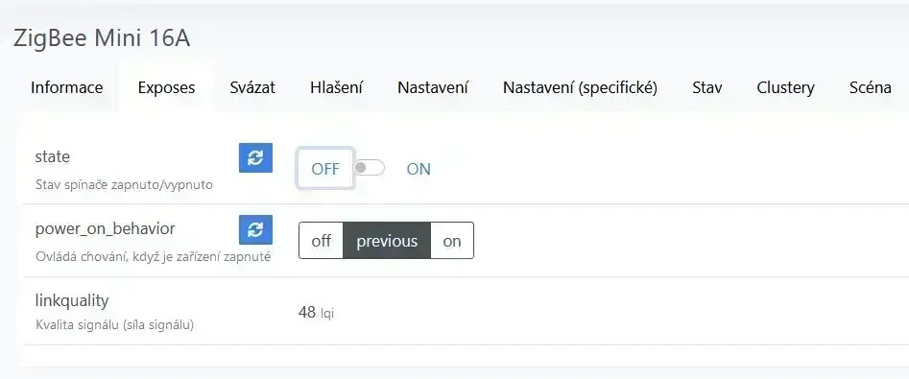
Task: Select power-on behavior 'previous'
Action: (x=387, y=241)
